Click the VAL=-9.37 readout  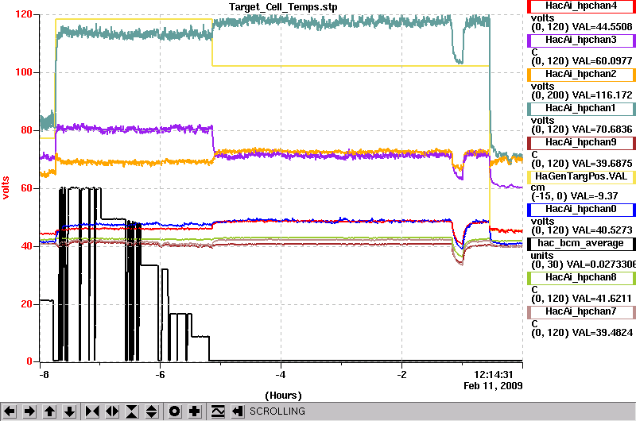594,196
